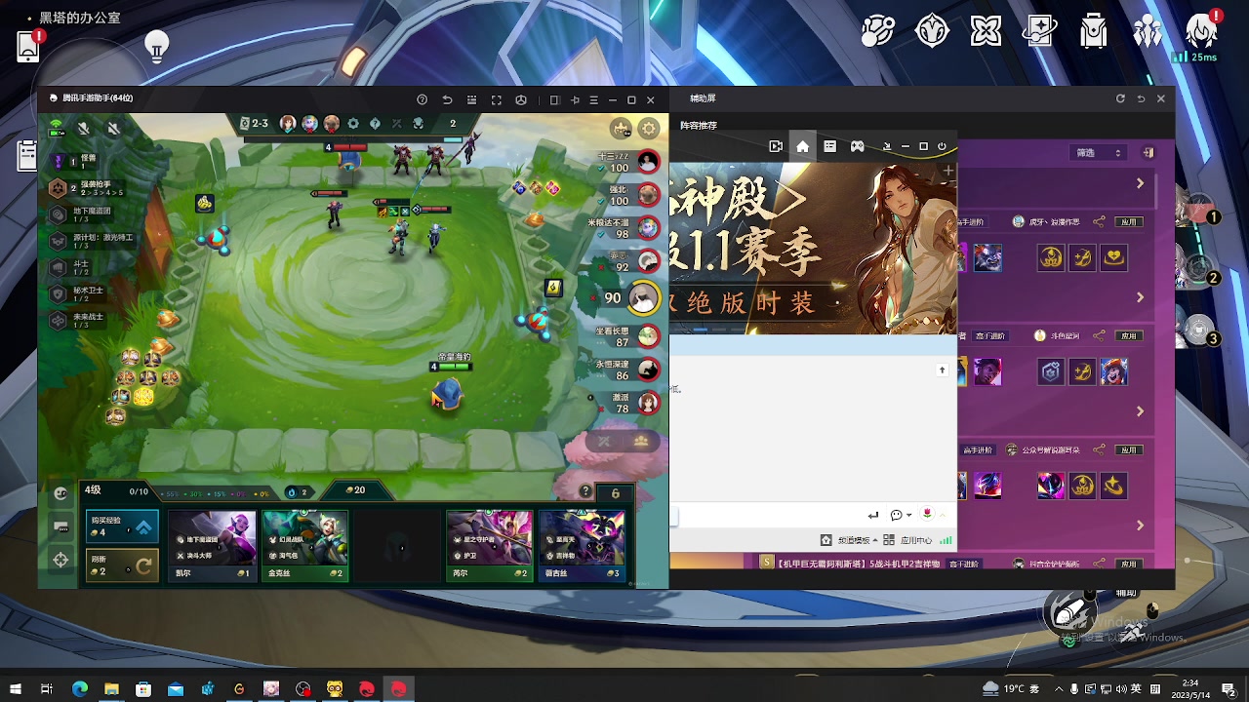Share the lineup by 虎牙、漩漫作思
Screen dimensions: 1249x702
pos(1100,222)
